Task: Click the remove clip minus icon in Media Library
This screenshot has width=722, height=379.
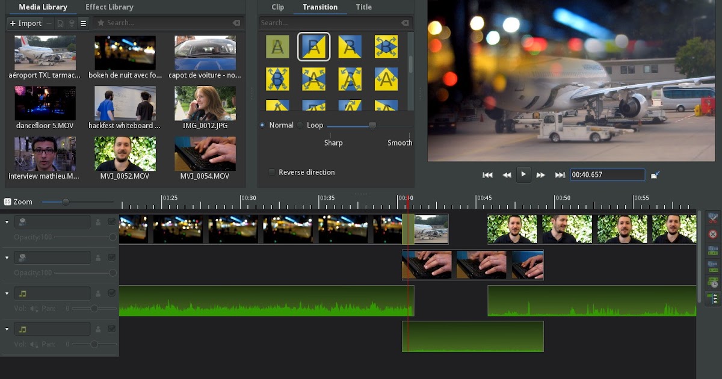Action: pos(49,23)
